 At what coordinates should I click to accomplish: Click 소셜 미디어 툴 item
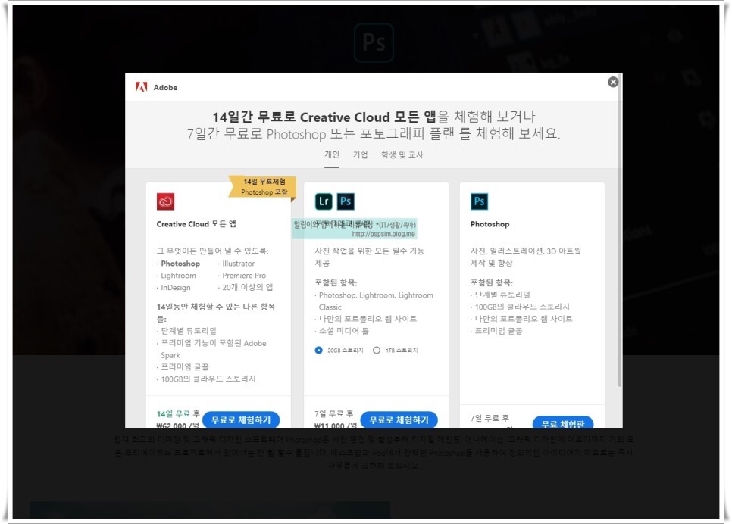click(343, 331)
